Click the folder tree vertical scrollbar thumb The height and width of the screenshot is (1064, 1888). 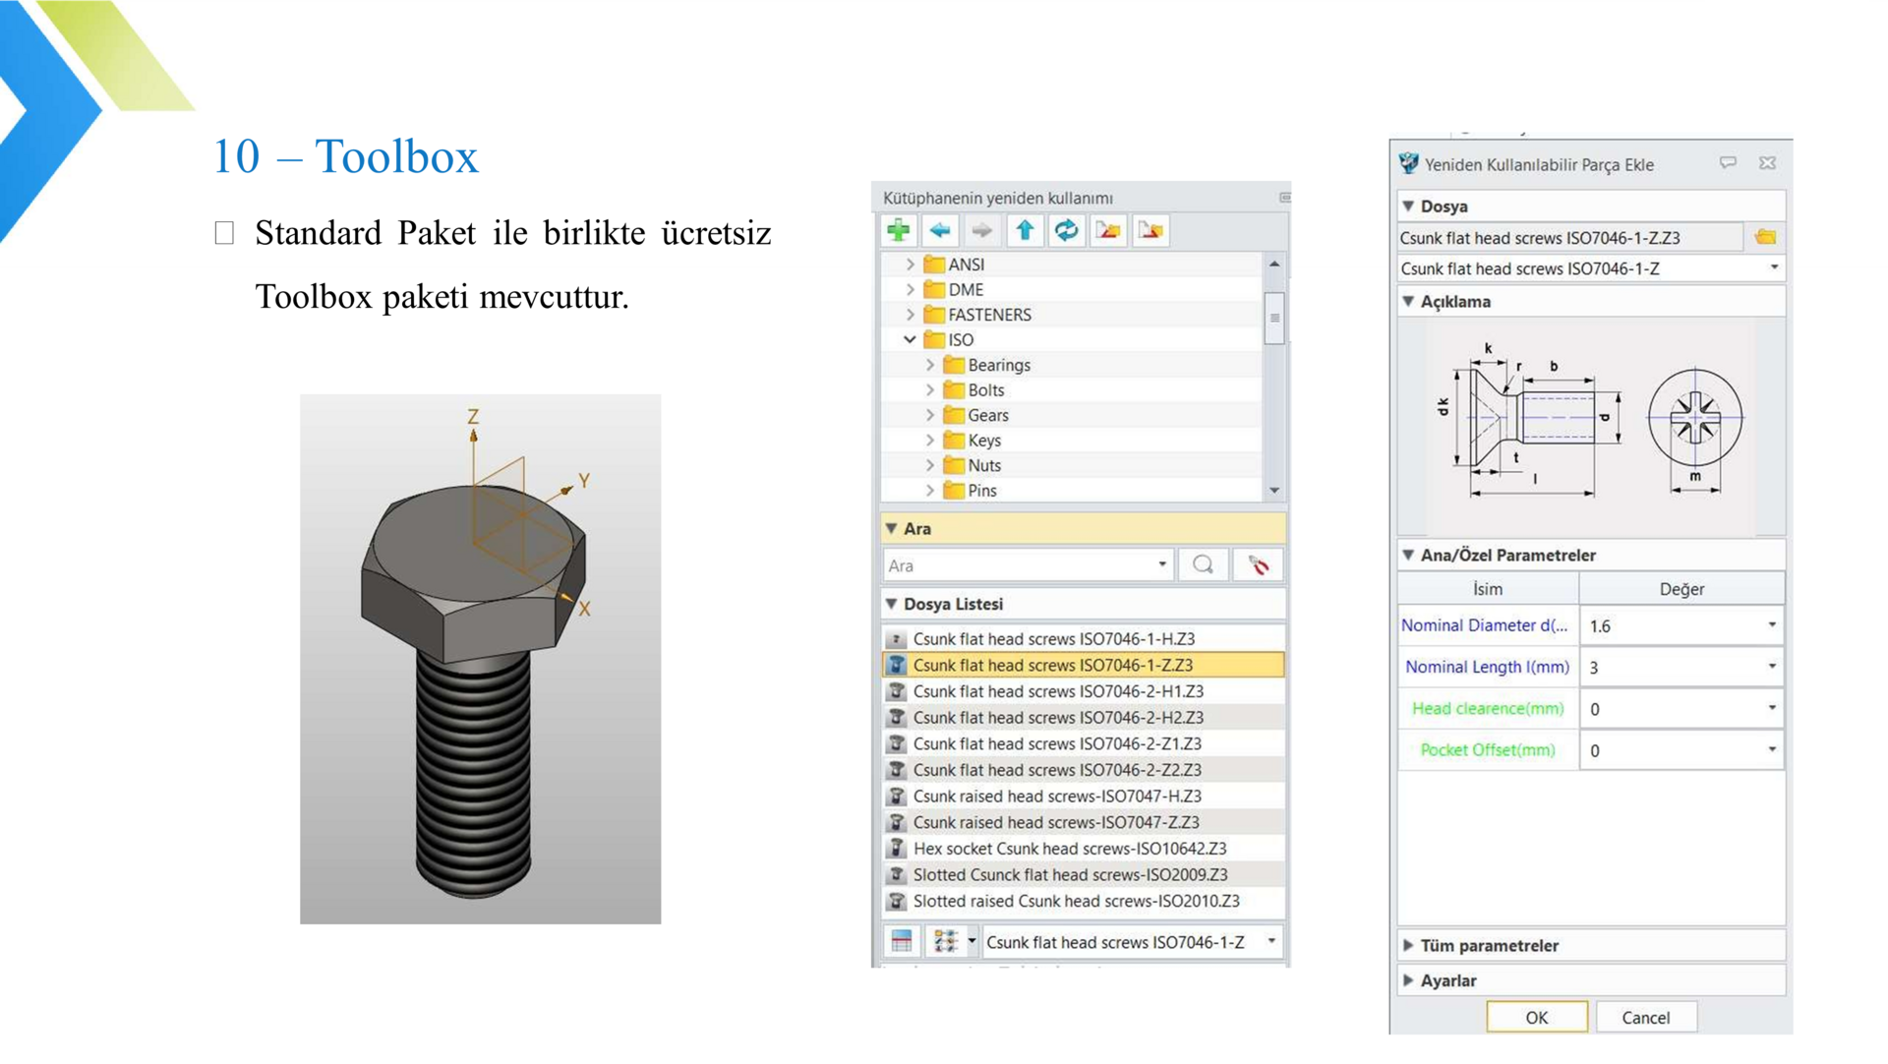pos(1274,318)
